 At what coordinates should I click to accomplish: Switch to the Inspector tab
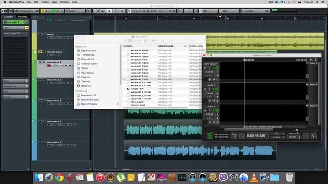click(x=8, y=17)
